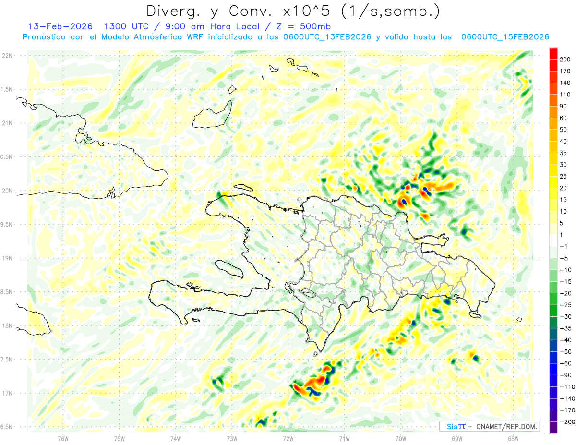Screen dimensions: 576x445
Task: Click the "70W" longitude label
Action: point(401,438)
